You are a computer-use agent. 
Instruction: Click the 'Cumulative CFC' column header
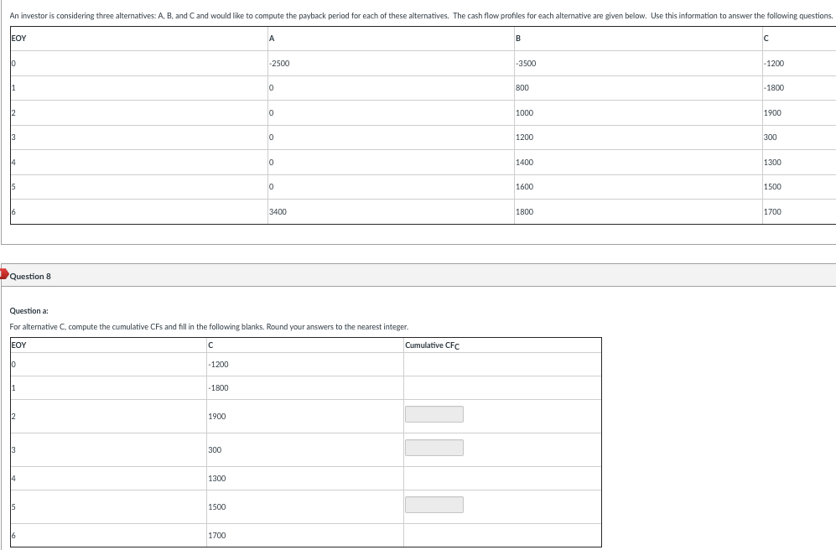pos(433,345)
